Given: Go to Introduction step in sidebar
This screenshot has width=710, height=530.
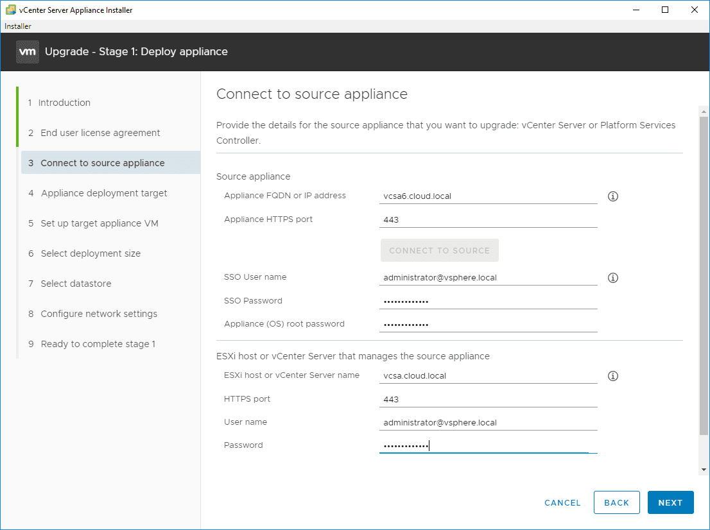Looking at the screenshot, I should [x=64, y=103].
